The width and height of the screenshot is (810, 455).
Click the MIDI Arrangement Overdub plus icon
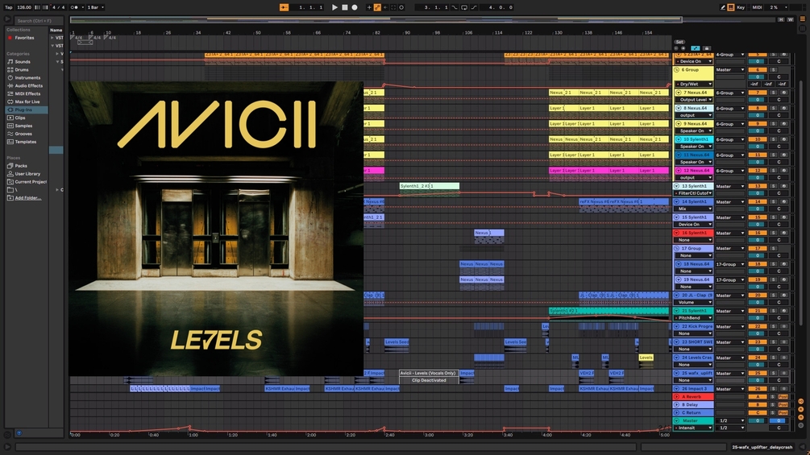tap(369, 7)
